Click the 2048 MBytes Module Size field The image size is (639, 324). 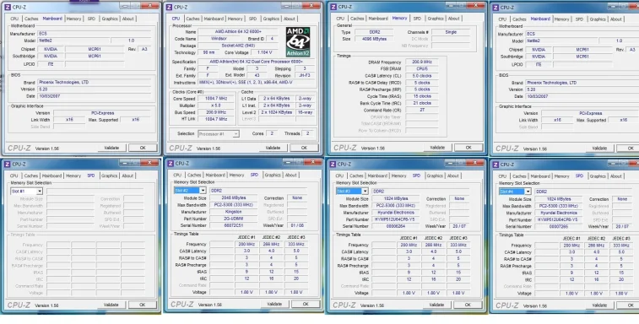pos(234,198)
